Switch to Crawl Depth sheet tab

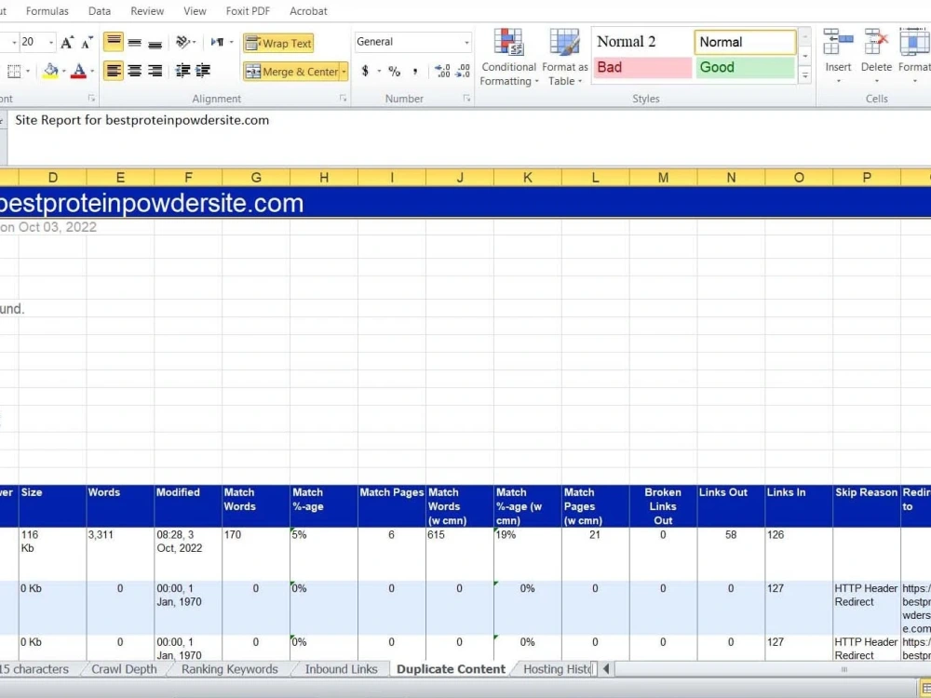[124, 669]
